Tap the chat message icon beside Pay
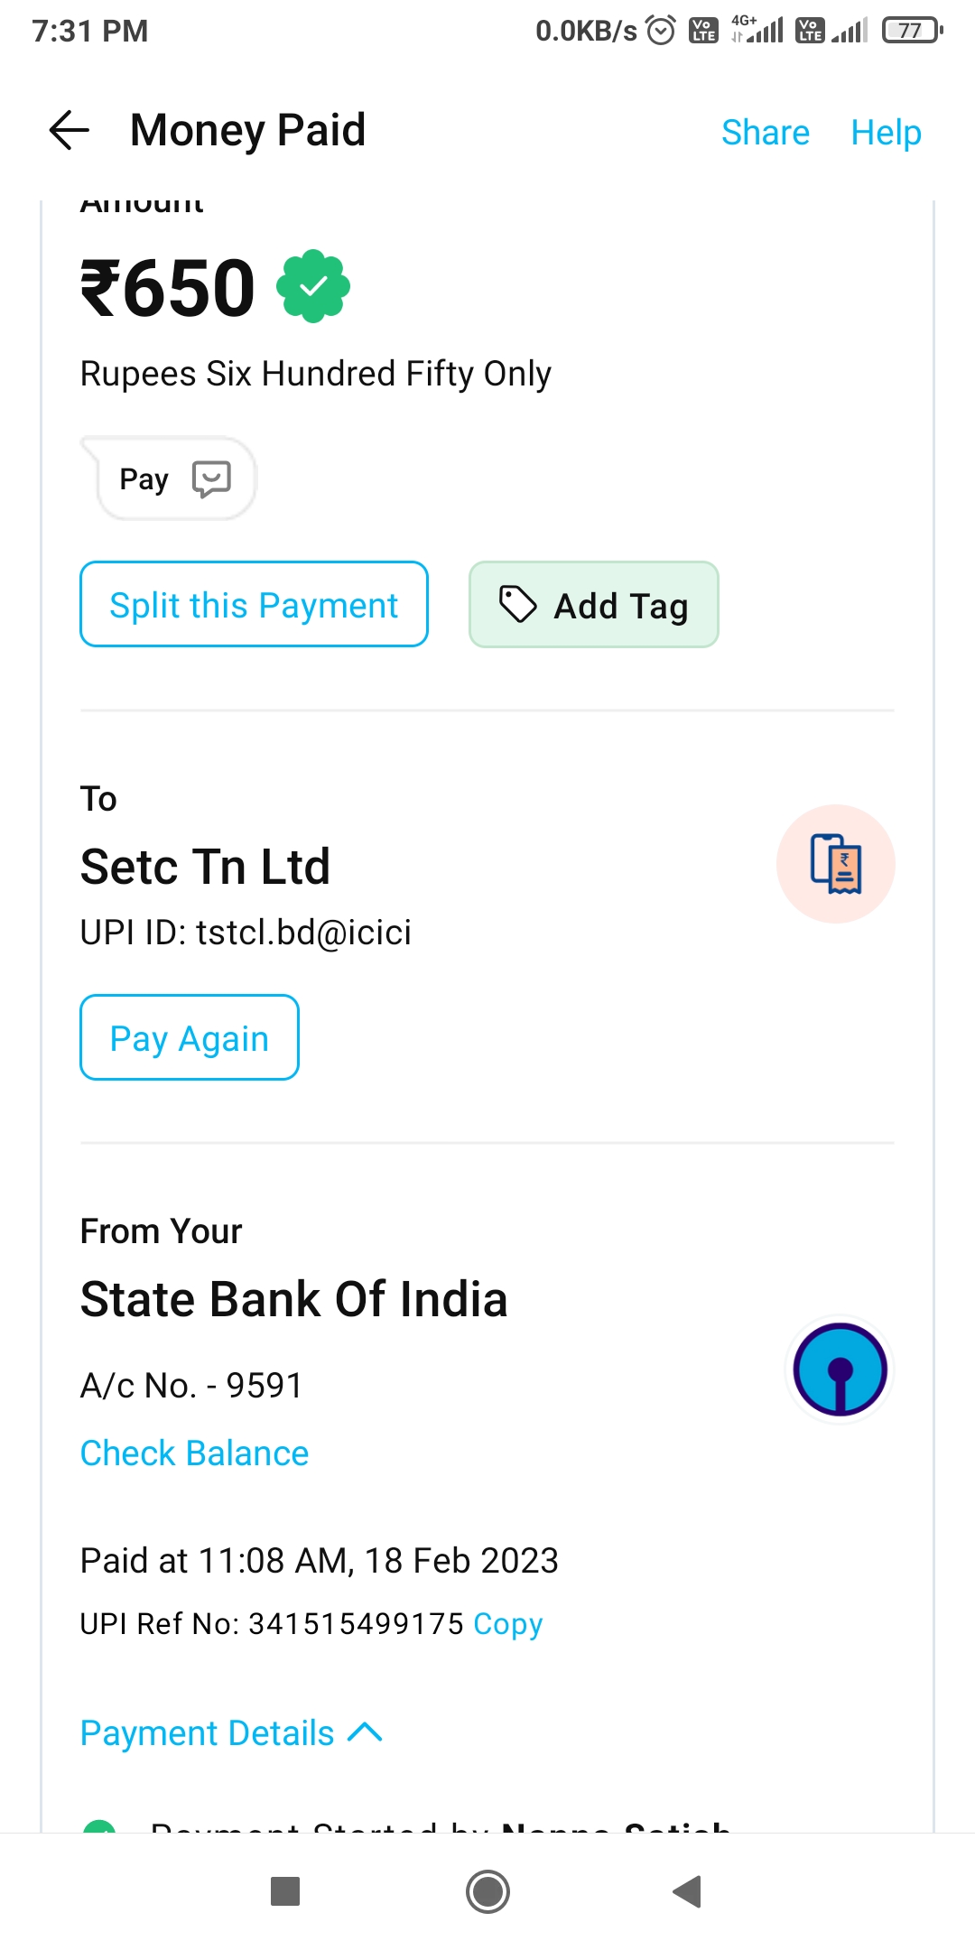This screenshot has height=1950, width=975. point(212,478)
